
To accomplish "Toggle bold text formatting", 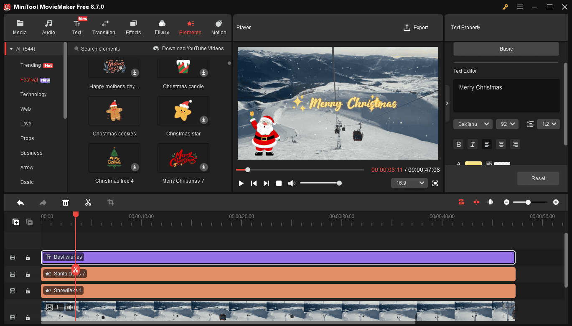I will 458,144.
